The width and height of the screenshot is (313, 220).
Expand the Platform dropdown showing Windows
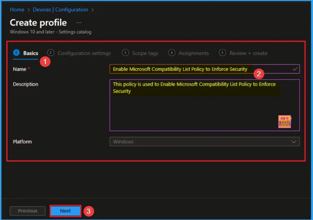click(204, 141)
